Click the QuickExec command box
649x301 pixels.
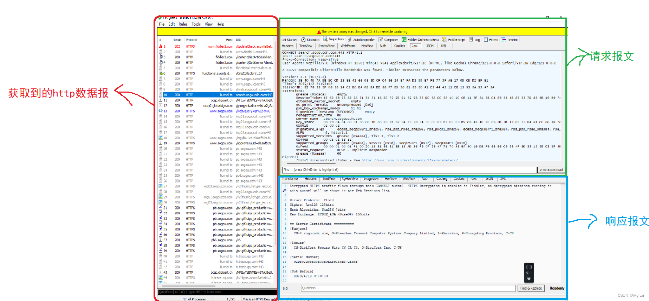[x=217, y=292]
